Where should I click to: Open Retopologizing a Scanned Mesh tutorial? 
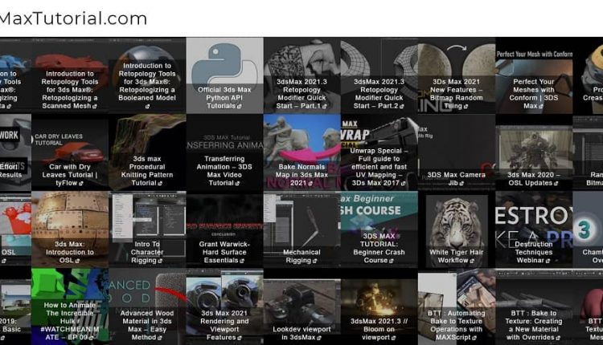click(x=70, y=90)
